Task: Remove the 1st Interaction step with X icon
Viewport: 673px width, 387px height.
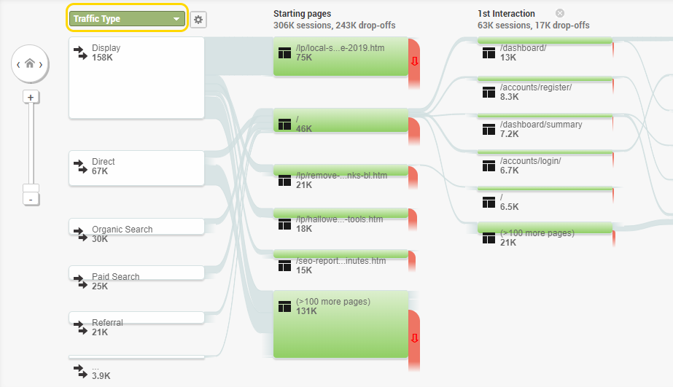Action: [560, 13]
